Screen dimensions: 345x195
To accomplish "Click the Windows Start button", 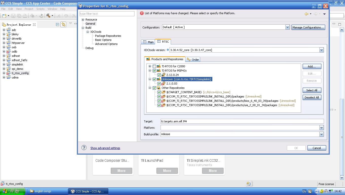I will point(13,191).
